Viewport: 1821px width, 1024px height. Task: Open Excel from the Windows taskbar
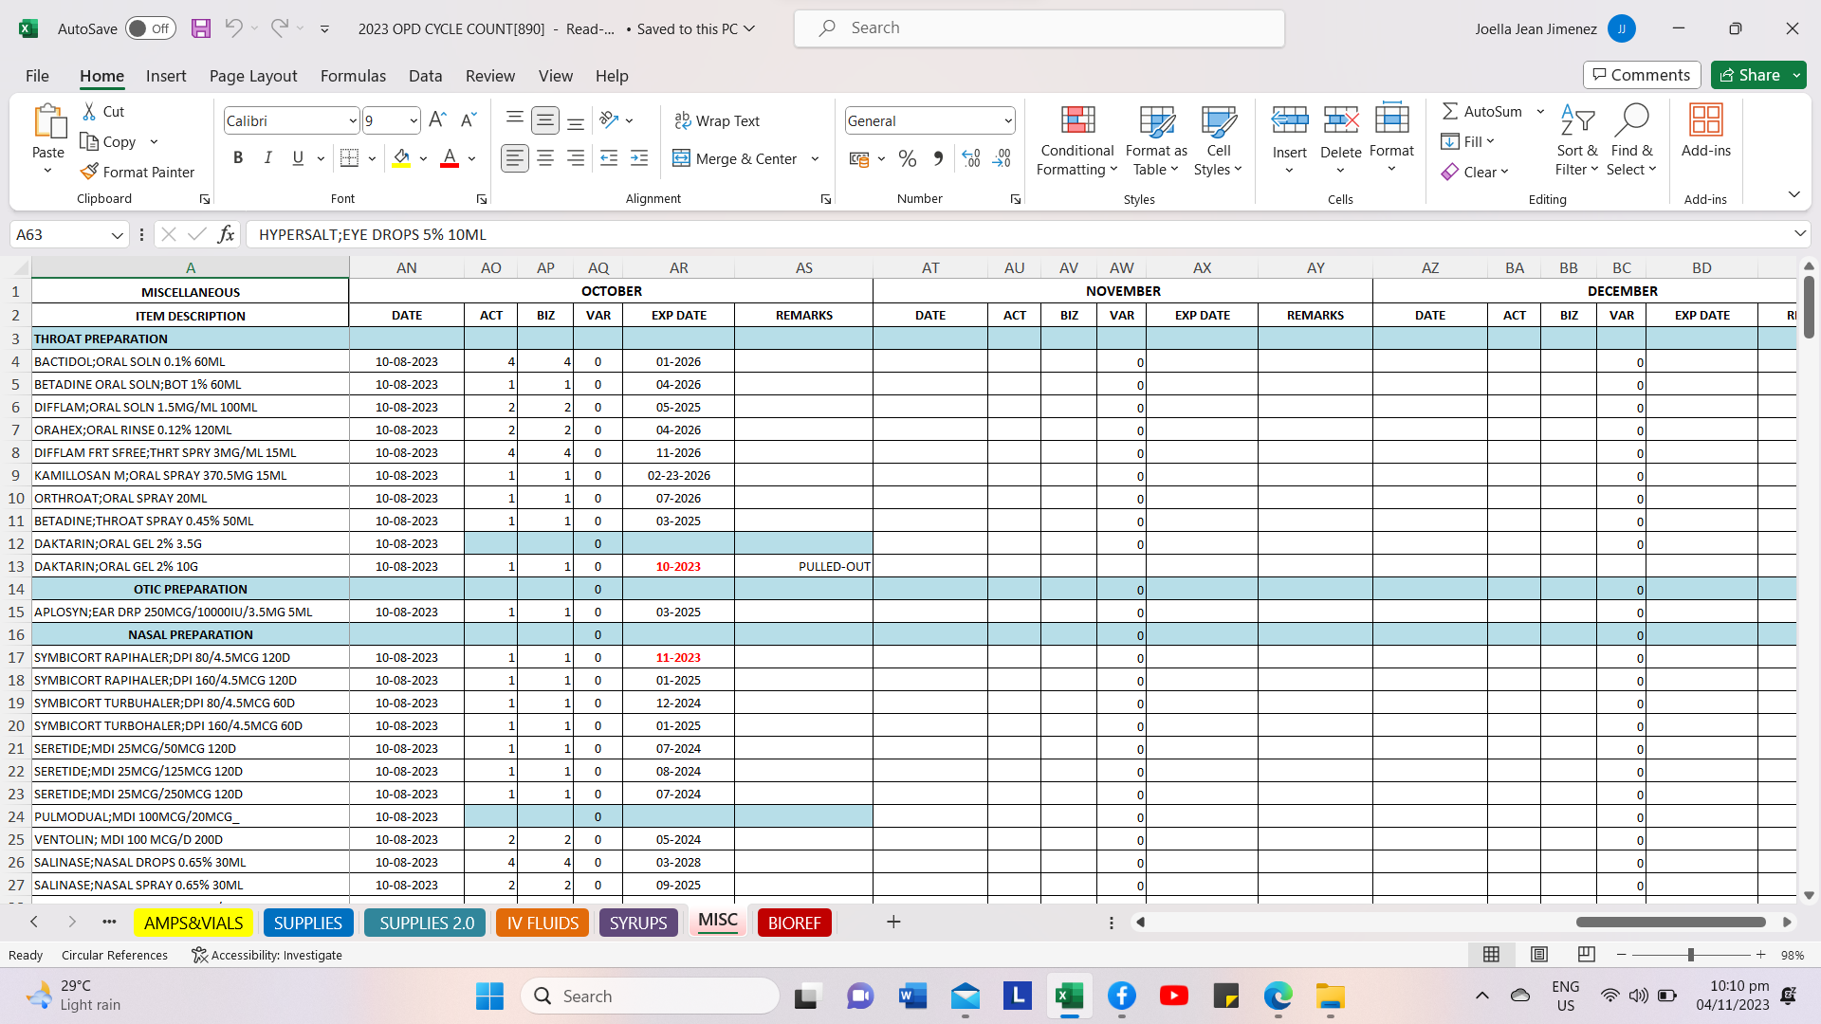1069,996
